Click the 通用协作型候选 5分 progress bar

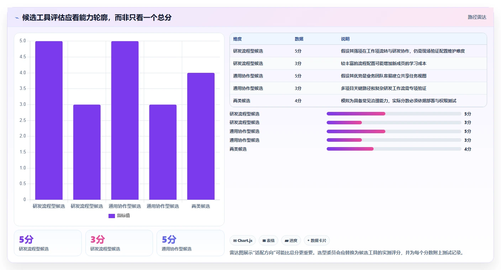pyautogui.click(x=394, y=131)
